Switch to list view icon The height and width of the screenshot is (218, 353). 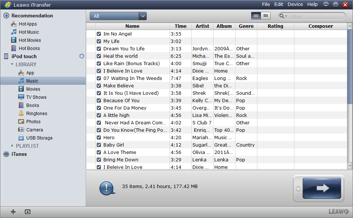click(x=256, y=16)
